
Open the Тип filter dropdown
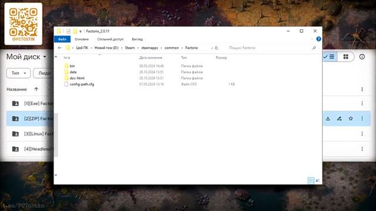pos(18,73)
